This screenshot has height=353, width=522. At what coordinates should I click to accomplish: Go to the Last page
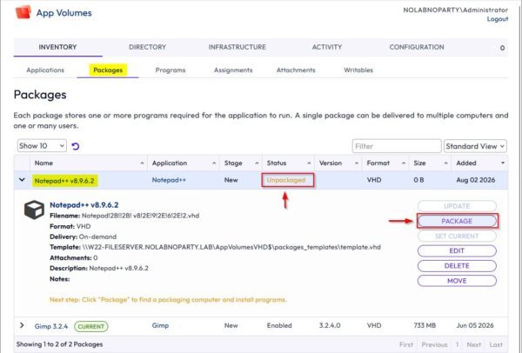pyautogui.click(x=496, y=344)
